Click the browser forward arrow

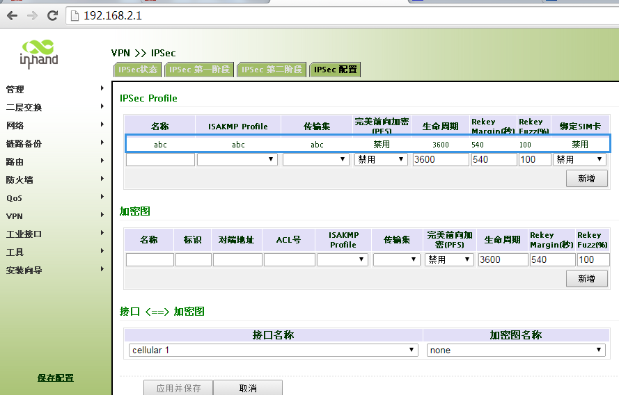[x=32, y=15]
